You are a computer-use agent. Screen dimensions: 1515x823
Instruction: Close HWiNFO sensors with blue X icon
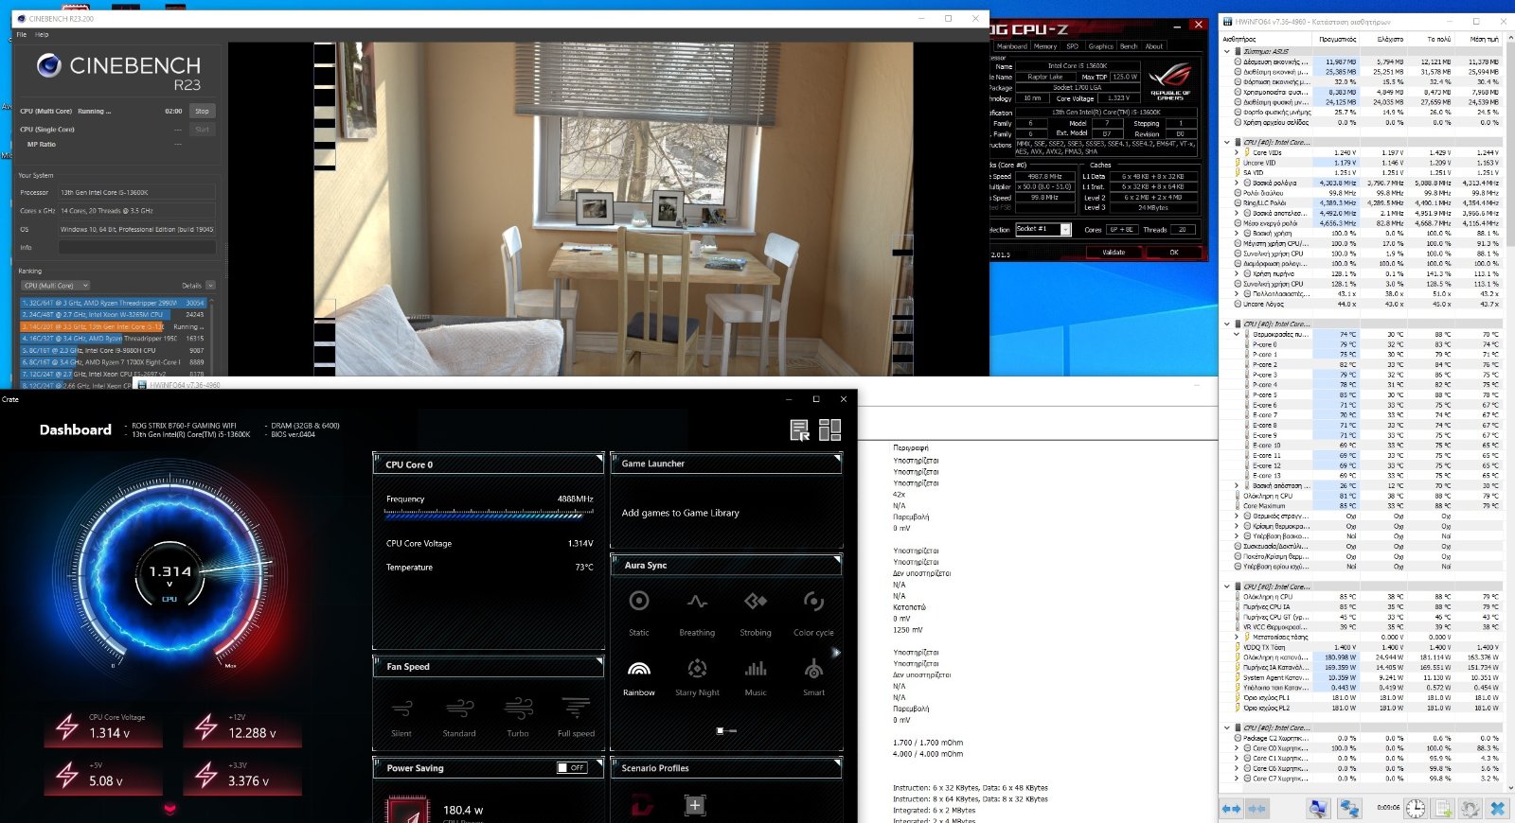coord(1497,809)
